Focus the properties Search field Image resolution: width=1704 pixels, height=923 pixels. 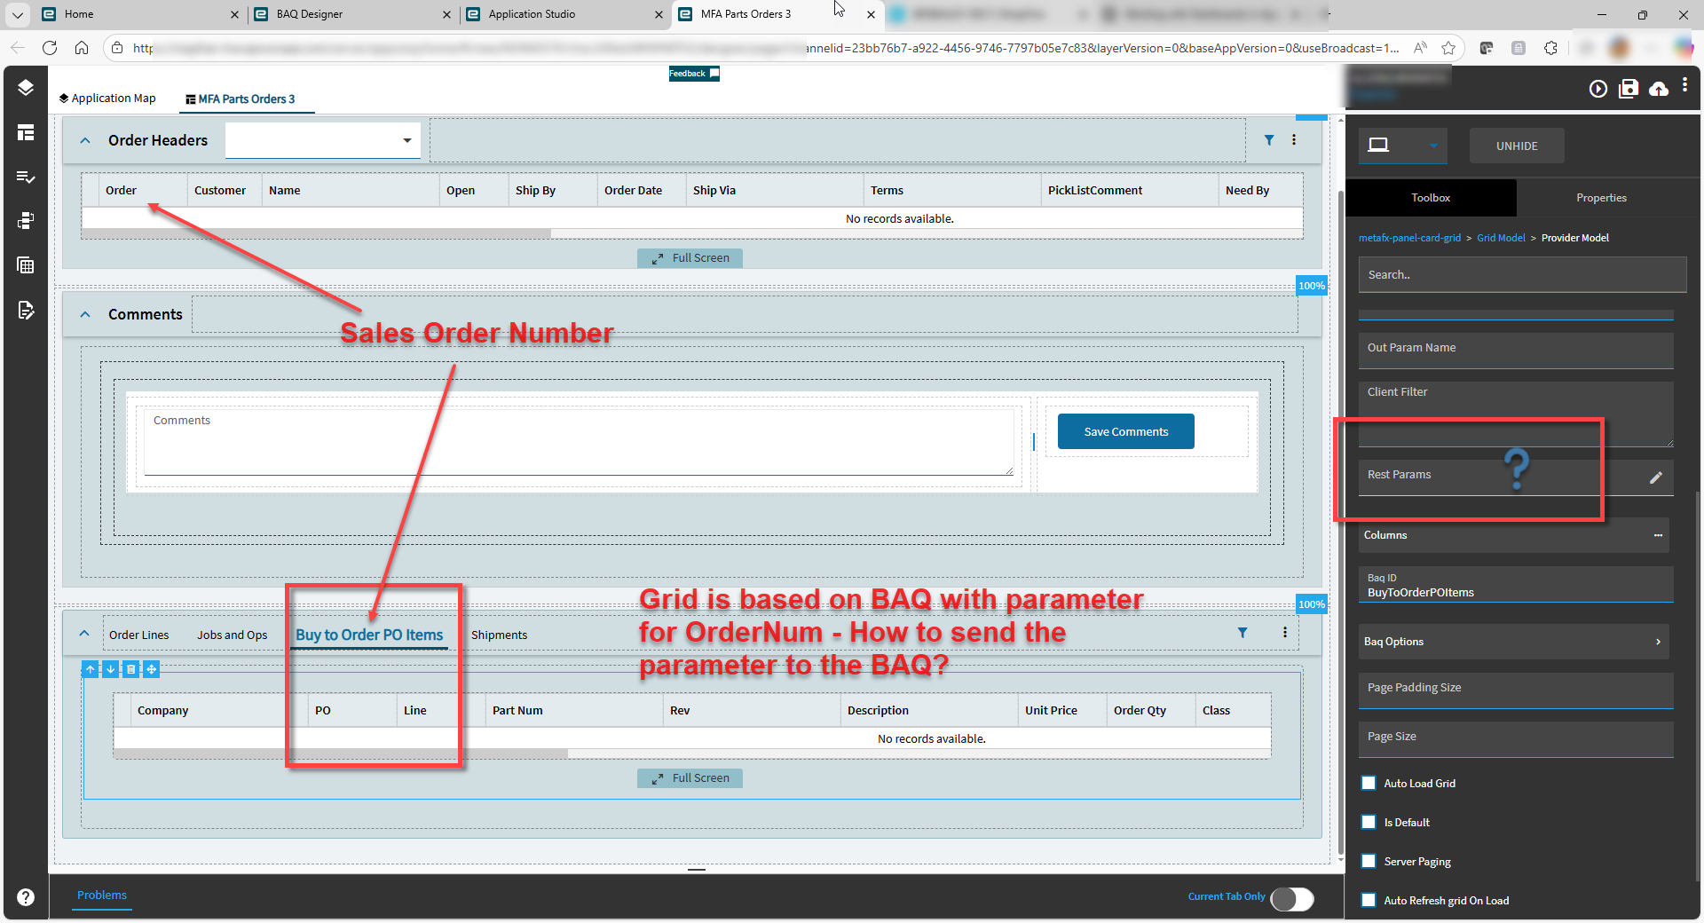pyautogui.click(x=1522, y=275)
